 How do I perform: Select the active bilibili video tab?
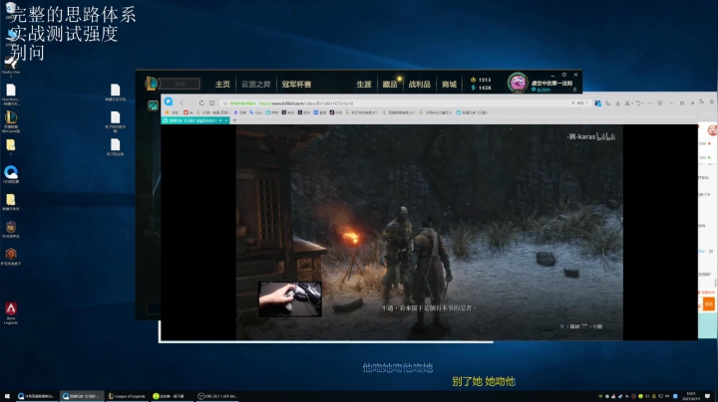tap(194, 120)
